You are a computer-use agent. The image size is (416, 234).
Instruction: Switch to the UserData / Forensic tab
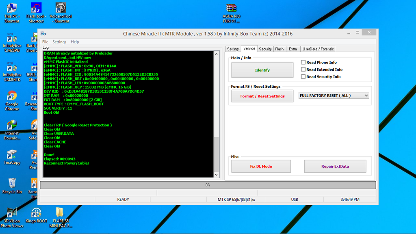[x=318, y=49]
